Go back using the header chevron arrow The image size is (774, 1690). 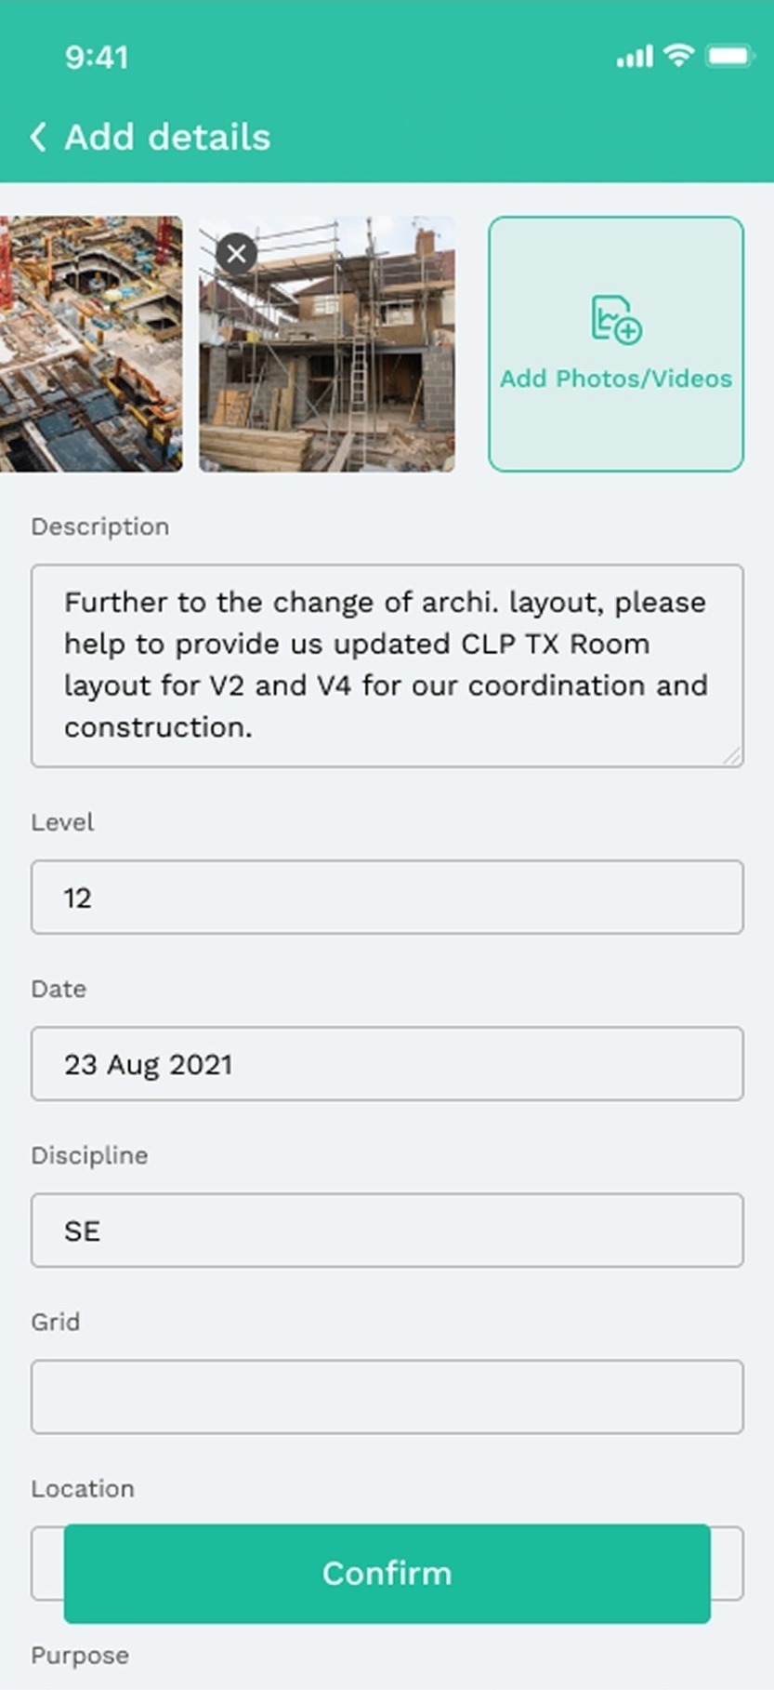pyautogui.click(x=38, y=137)
